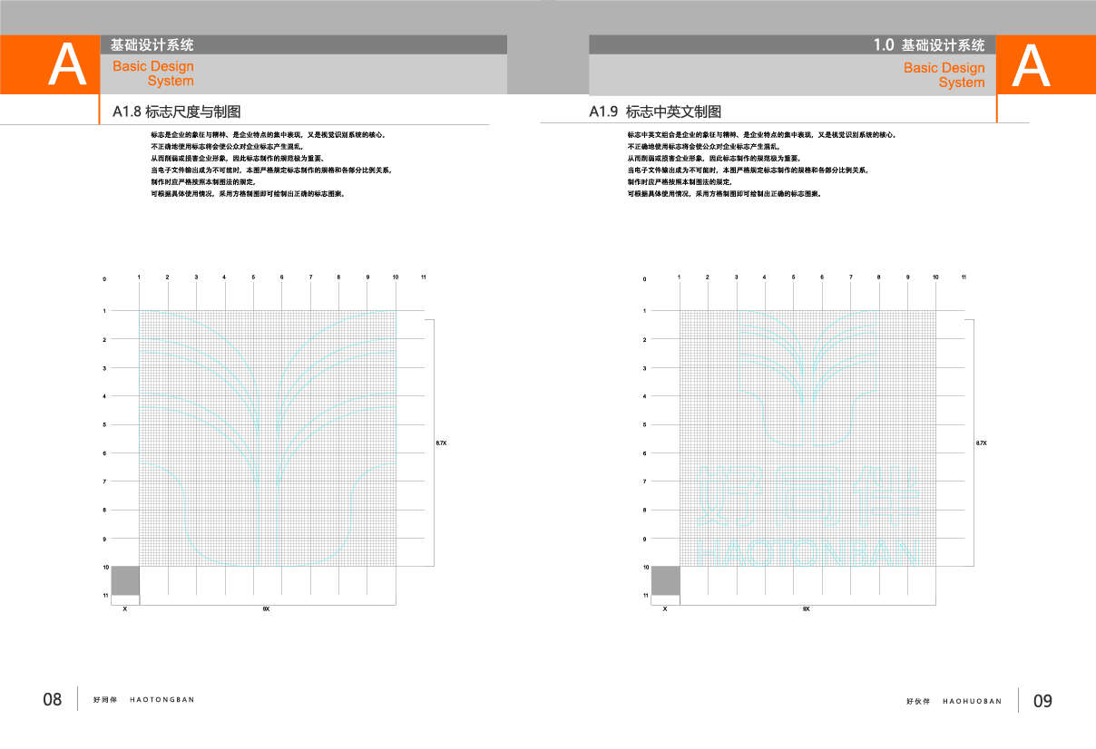Click the 1.0 基础设计系统 header on right page
The image size is (1096, 749).
point(928,44)
